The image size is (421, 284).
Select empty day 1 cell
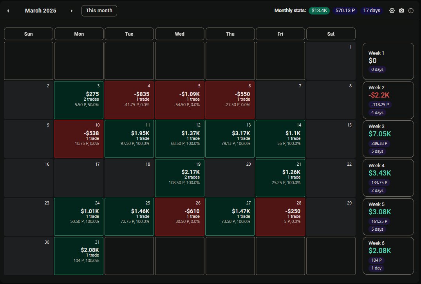[x=331, y=61]
